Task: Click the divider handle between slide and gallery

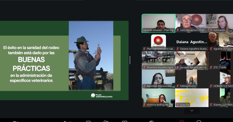Action: click(x=130, y=60)
